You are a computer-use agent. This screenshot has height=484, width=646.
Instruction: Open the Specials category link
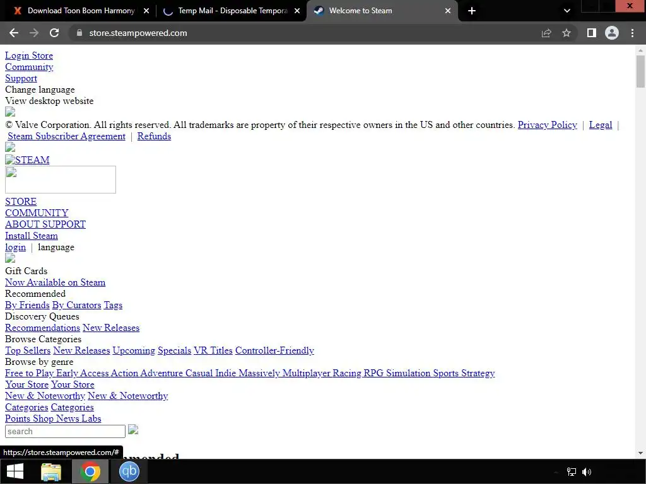[x=174, y=350]
